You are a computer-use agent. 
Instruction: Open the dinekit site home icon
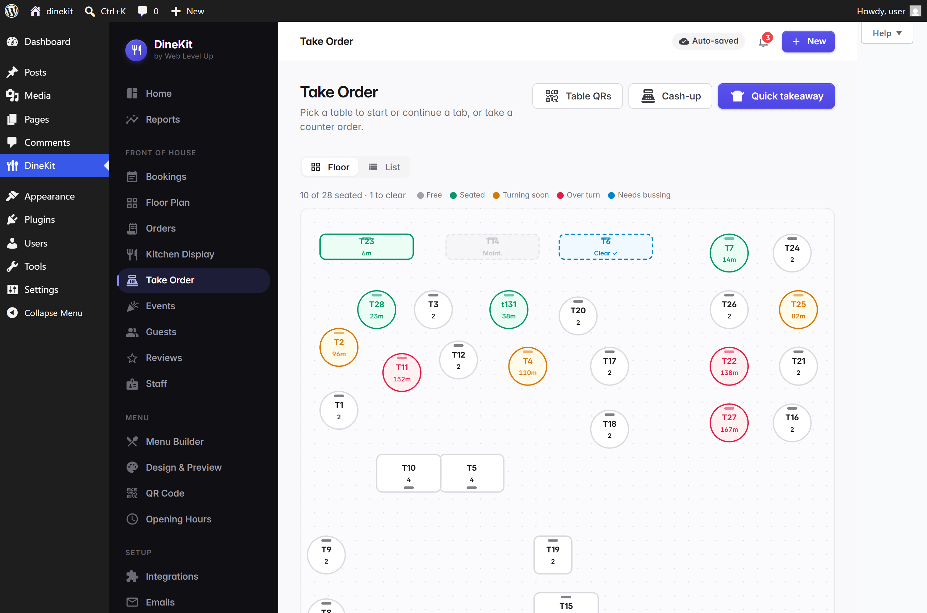tap(35, 11)
